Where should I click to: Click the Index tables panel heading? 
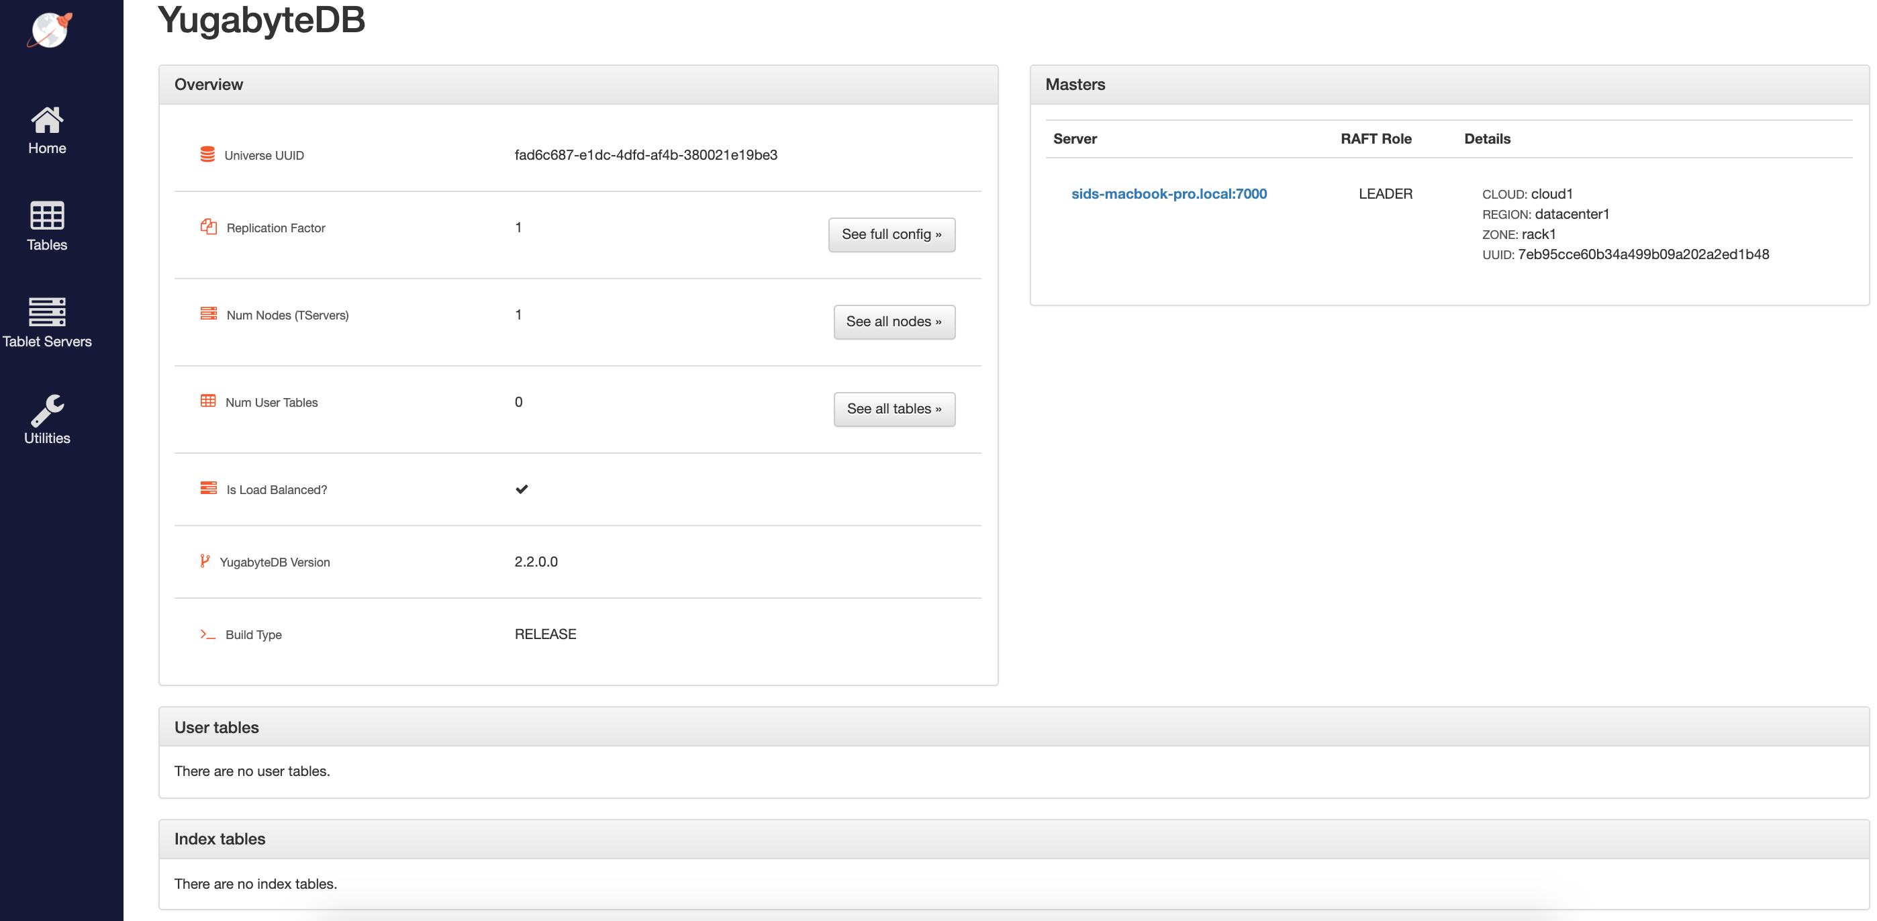click(220, 838)
